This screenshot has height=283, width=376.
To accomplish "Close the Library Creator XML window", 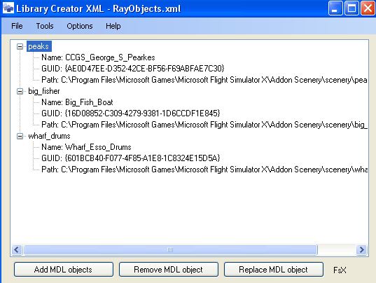I will (368, 8).
